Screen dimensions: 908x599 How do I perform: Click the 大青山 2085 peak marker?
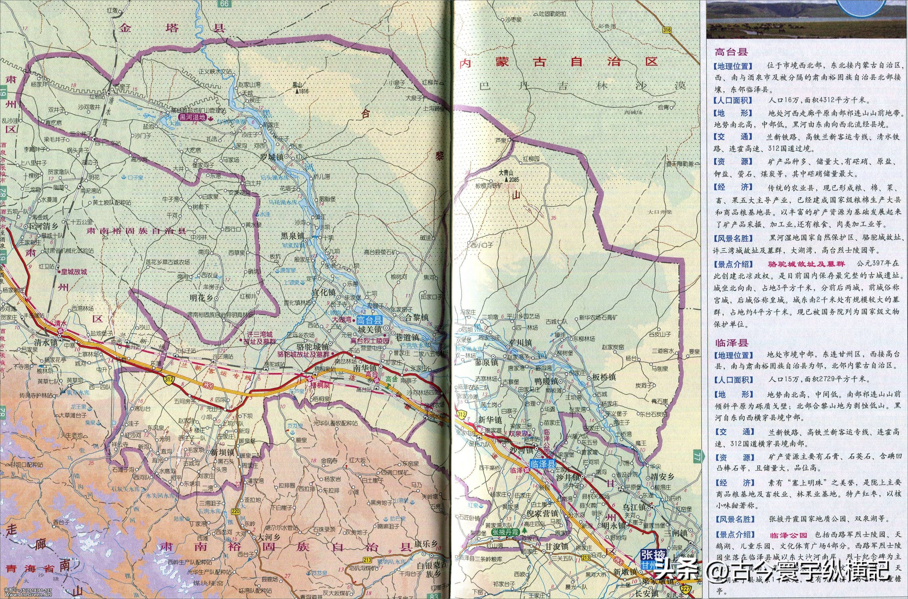click(507, 179)
